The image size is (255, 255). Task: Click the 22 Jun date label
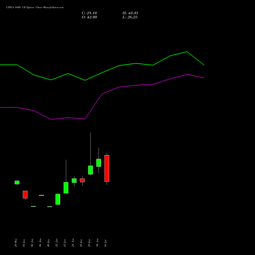pyautogui.click(x=57, y=243)
